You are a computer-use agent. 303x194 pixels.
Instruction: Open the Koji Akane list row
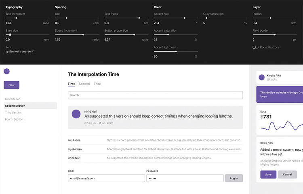point(156,140)
